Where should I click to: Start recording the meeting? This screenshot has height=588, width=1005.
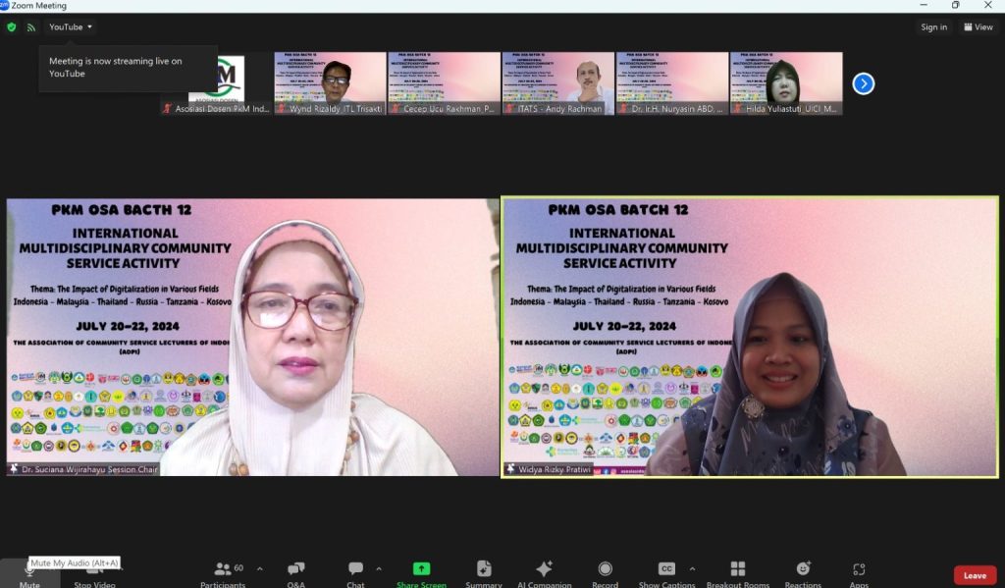(605, 572)
